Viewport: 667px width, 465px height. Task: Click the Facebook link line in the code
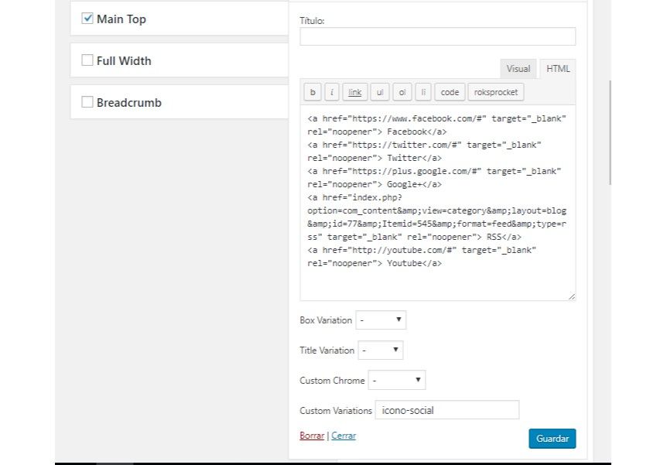pos(437,125)
